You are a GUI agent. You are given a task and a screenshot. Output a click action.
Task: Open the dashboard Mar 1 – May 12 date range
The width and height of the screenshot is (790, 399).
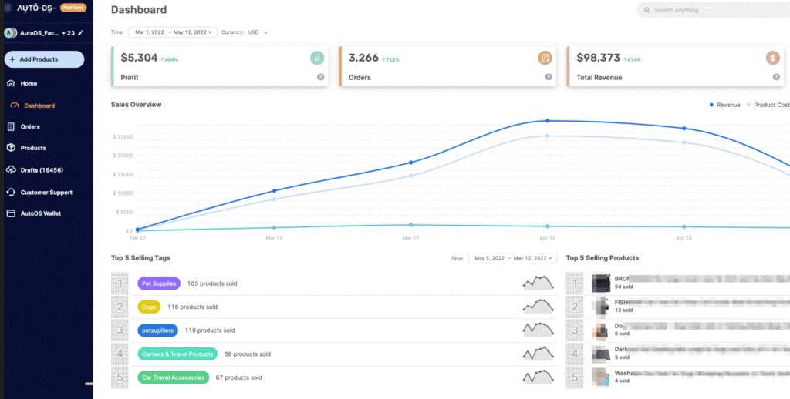point(173,32)
